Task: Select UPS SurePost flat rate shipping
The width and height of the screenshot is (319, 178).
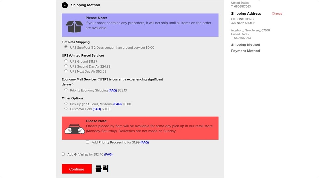Action: coord(66,47)
